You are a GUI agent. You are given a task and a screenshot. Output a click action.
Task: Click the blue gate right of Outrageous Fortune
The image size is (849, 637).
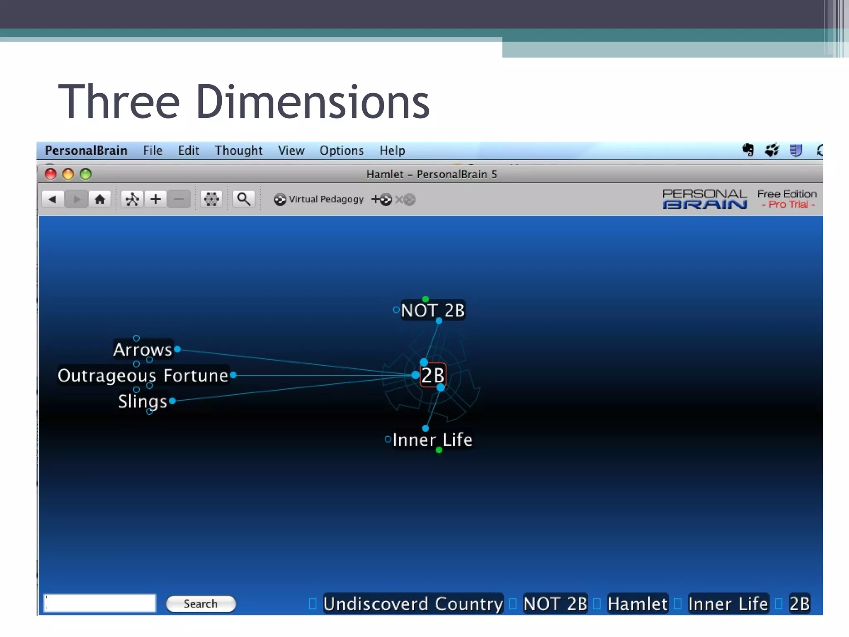[x=233, y=375]
